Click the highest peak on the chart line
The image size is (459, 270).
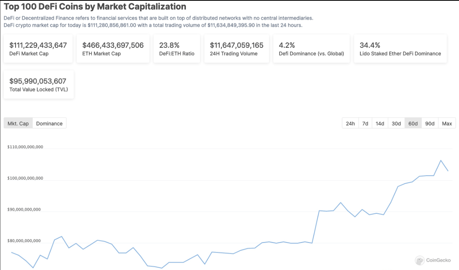[x=441, y=160]
